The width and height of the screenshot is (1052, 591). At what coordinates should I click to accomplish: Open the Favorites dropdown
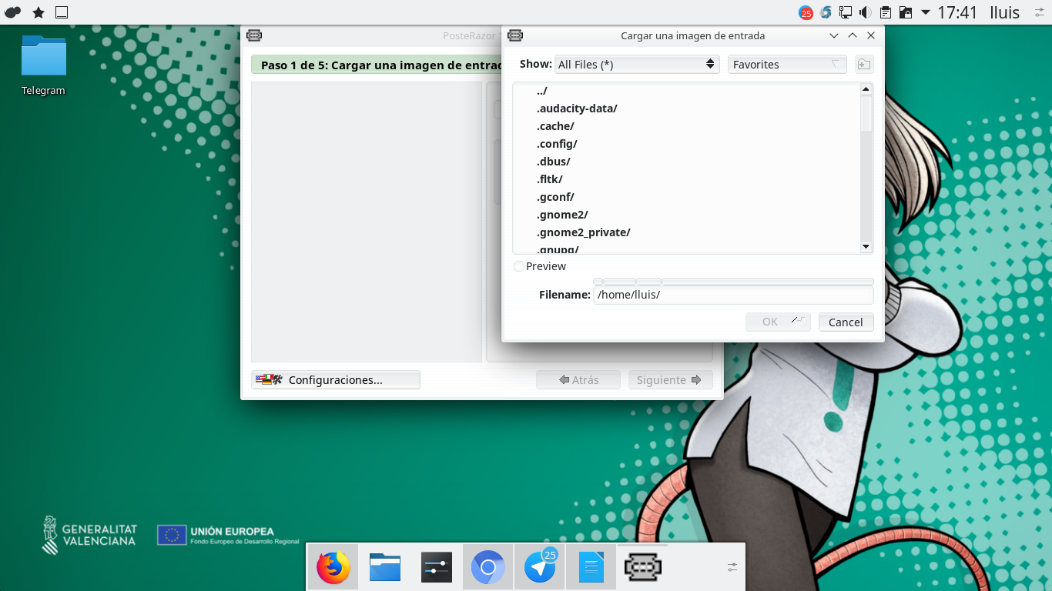787,65
